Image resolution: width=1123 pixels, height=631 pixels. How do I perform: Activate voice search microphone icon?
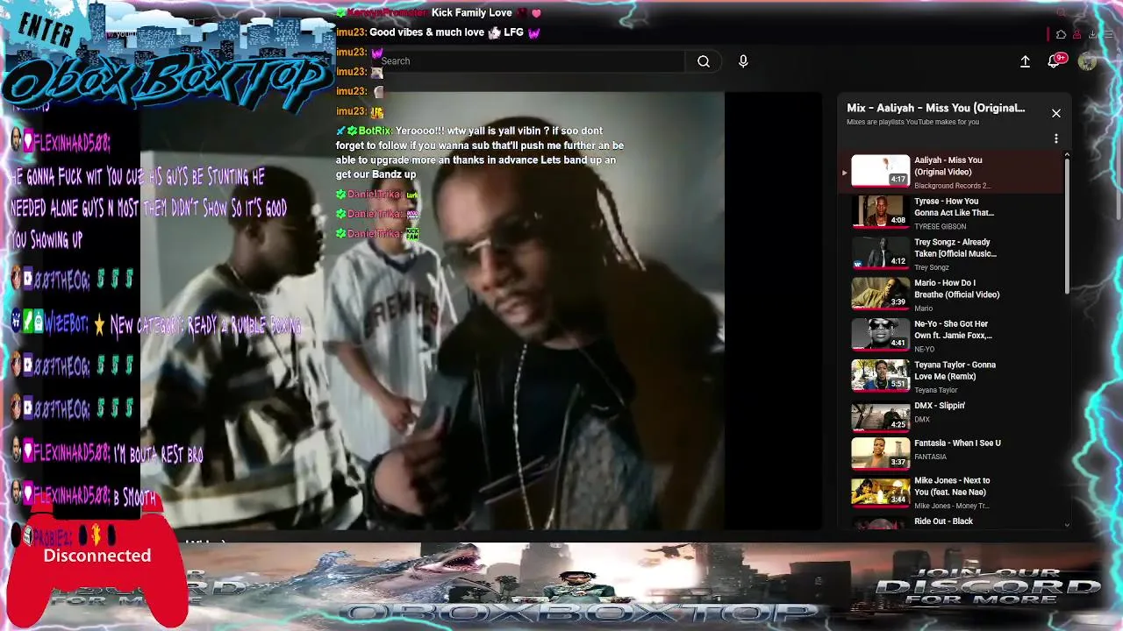743,61
